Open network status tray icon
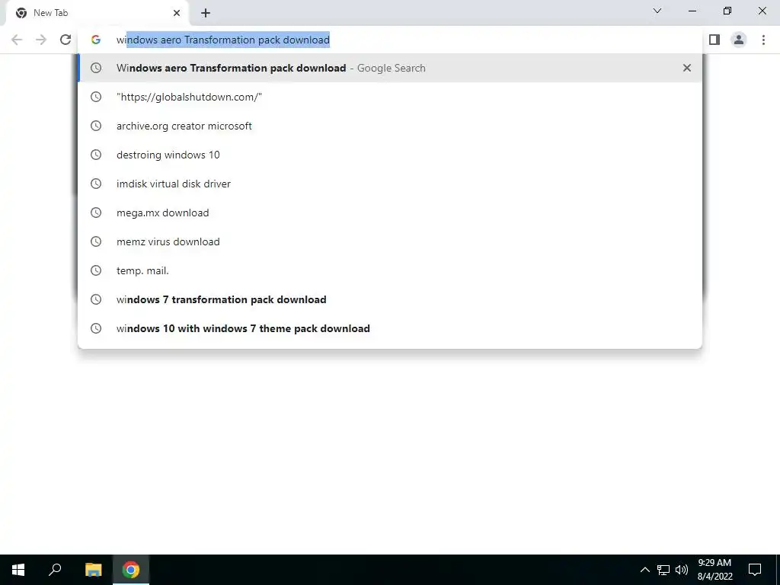The width and height of the screenshot is (780, 585). tap(663, 570)
